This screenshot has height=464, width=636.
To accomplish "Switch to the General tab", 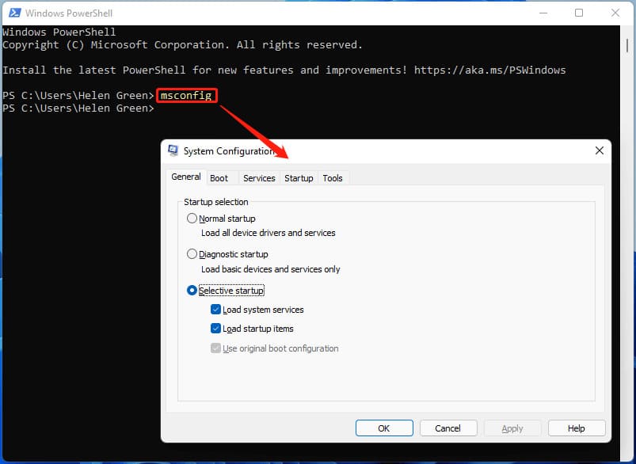I will 186,177.
